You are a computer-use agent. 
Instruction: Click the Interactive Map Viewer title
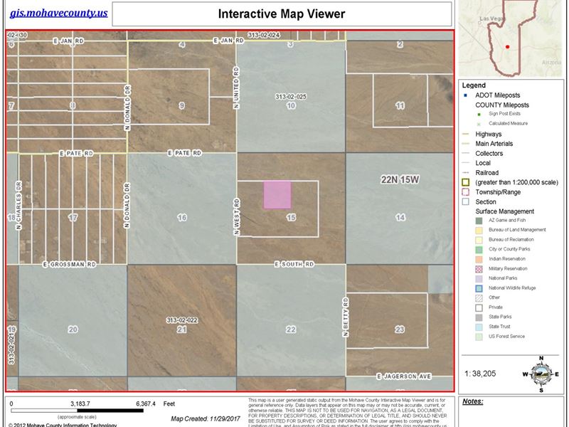click(281, 14)
